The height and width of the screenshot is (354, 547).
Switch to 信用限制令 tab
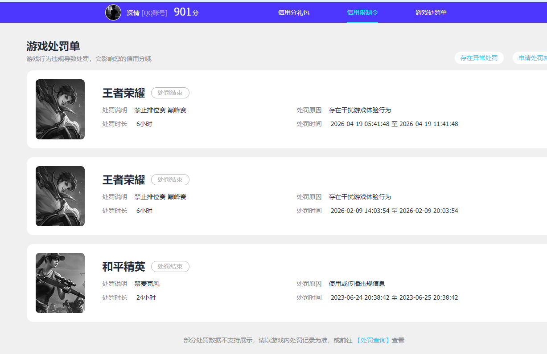pos(362,12)
